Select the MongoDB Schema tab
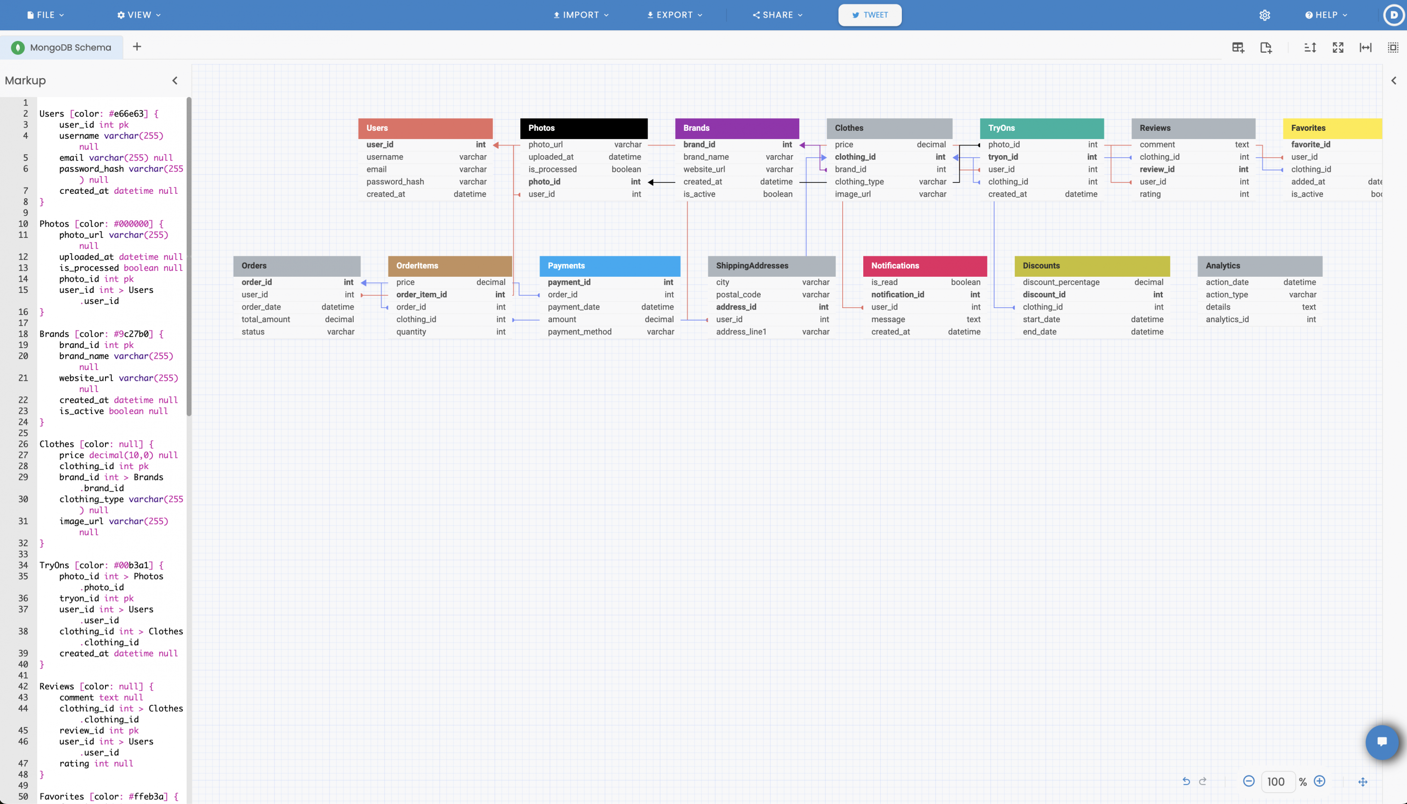 (70, 47)
